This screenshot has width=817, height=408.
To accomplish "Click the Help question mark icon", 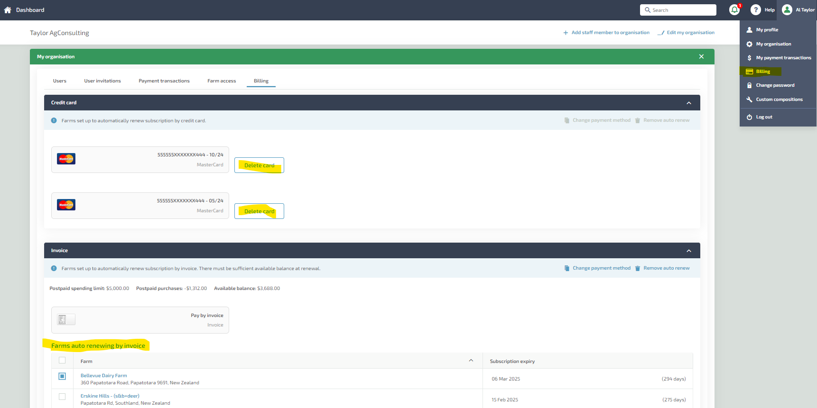I will click(755, 10).
